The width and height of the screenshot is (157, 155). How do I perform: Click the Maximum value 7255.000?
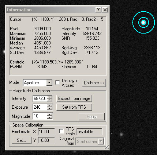(x=42, y=34)
